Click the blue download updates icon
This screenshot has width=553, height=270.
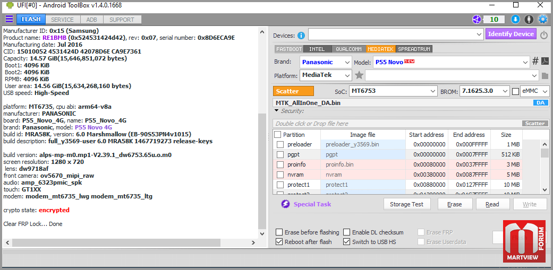click(515, 19)
